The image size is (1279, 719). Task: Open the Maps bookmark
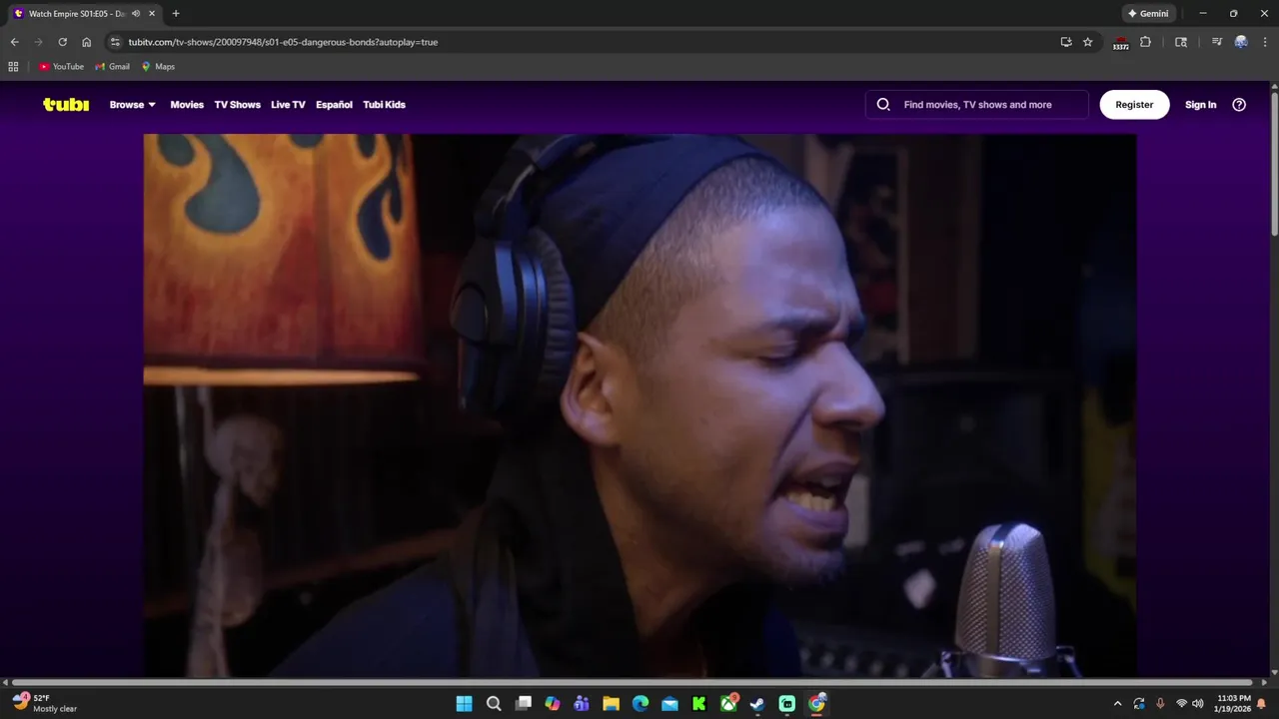coord(158,67)
